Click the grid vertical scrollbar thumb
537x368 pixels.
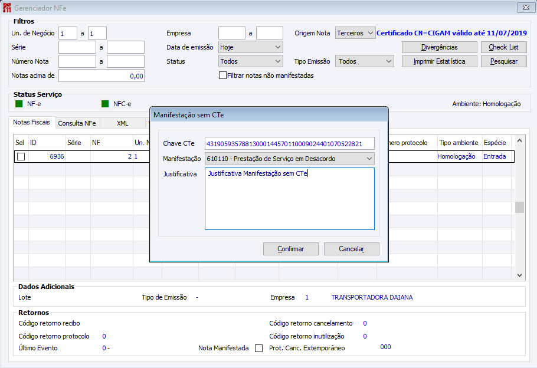(519, 207)
